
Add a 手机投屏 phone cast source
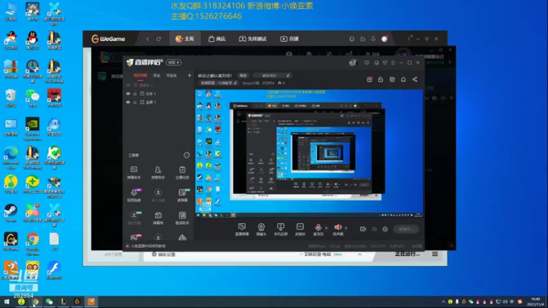pos(280,229)
